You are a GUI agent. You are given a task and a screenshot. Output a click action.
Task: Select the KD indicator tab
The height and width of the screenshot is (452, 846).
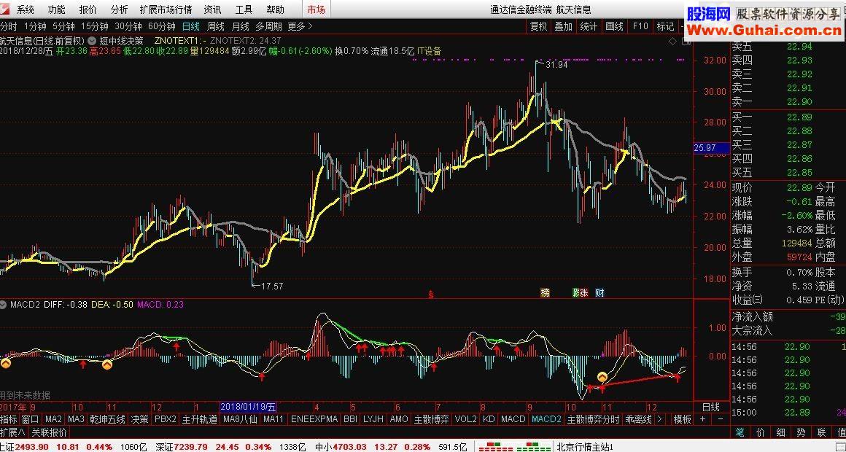489,419
